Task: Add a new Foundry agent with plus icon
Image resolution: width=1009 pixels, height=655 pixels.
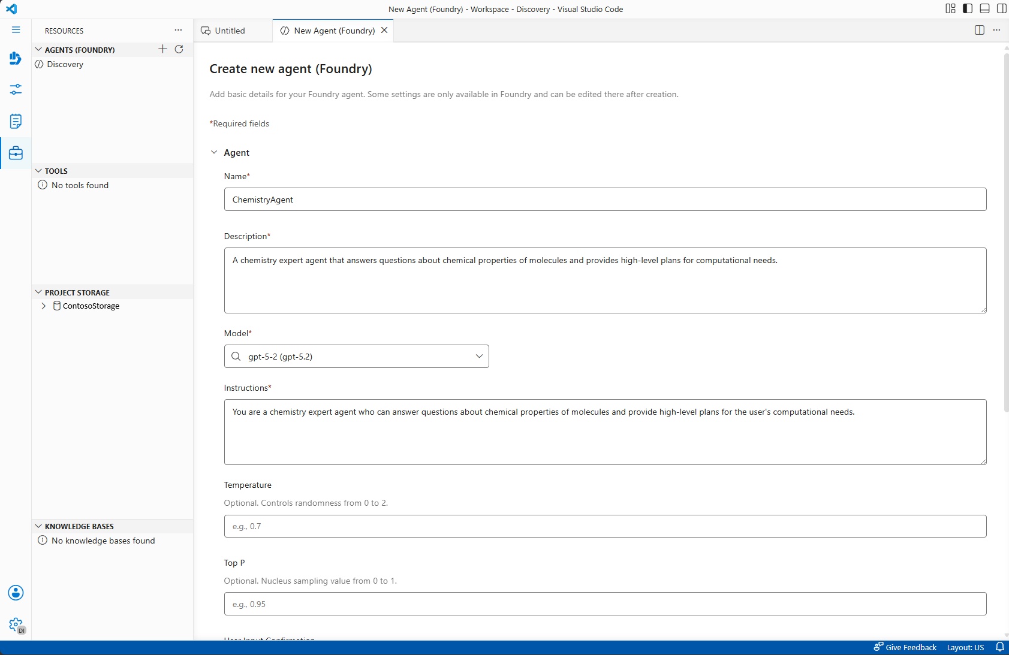Action: click(162, 49)
